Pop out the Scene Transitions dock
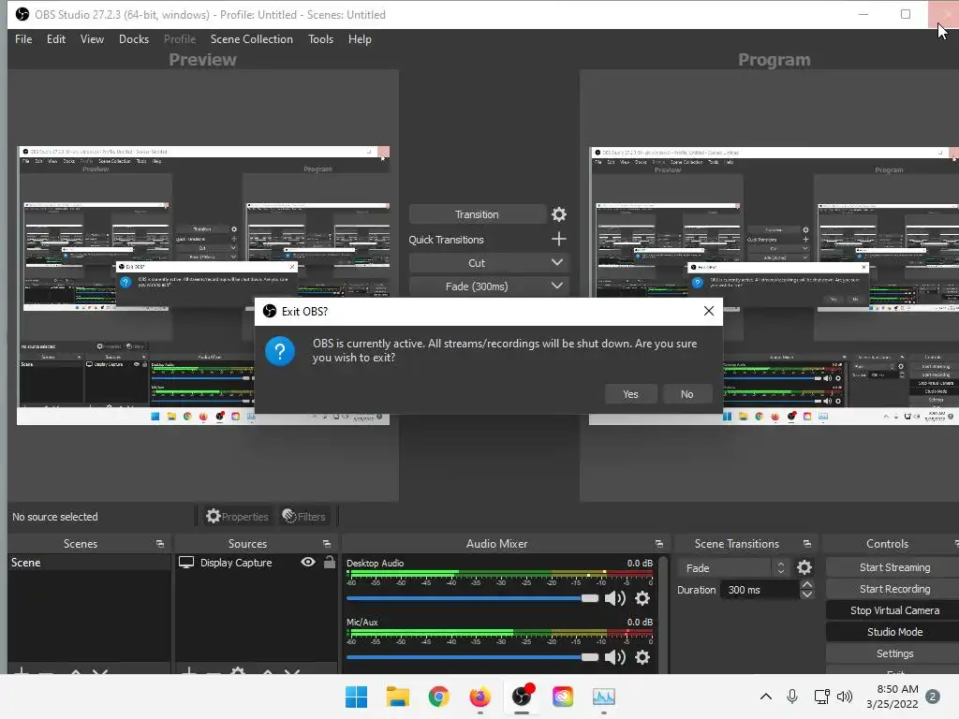The height and width of the screenshot is (719, 959). (806, 544)
